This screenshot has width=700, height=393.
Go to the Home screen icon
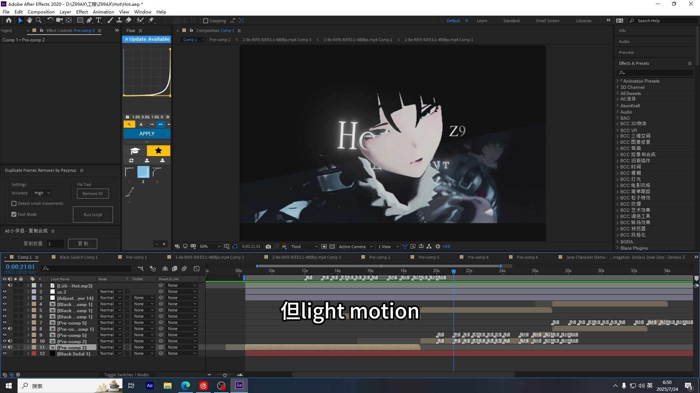point(9,20)
